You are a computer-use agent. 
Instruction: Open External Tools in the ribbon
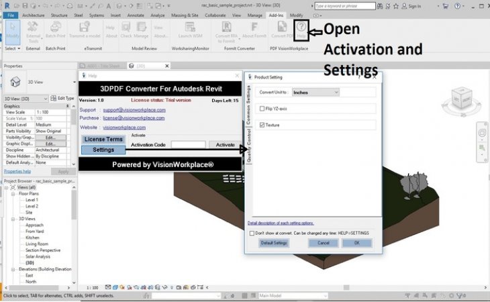(x=33, y=32)
